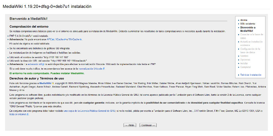Click the 'Bienvenido a MediaWiki!' main heading
273x136 pixels.
click(29, 19)
